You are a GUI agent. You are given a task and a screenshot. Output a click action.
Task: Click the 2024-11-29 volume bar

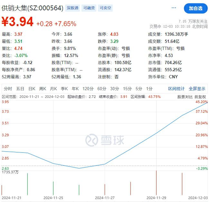pyautogui.click(x=156, y=183)
